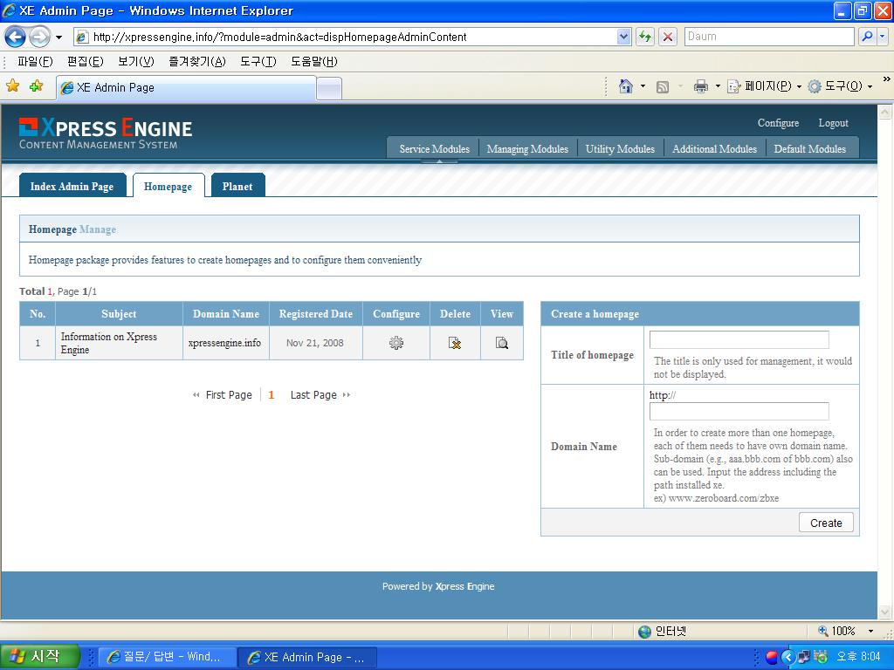Viewport: 894px width, 670px height.
Task: Go to Last Page link
Action: tap(320, 395)
